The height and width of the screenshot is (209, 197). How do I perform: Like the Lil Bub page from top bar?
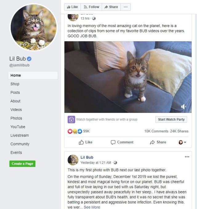[x=72, y=7]
